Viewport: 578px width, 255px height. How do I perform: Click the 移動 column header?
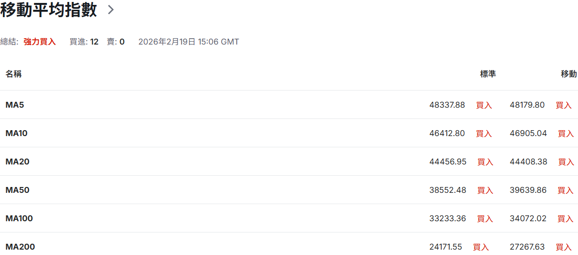click(x=569, y=74)
